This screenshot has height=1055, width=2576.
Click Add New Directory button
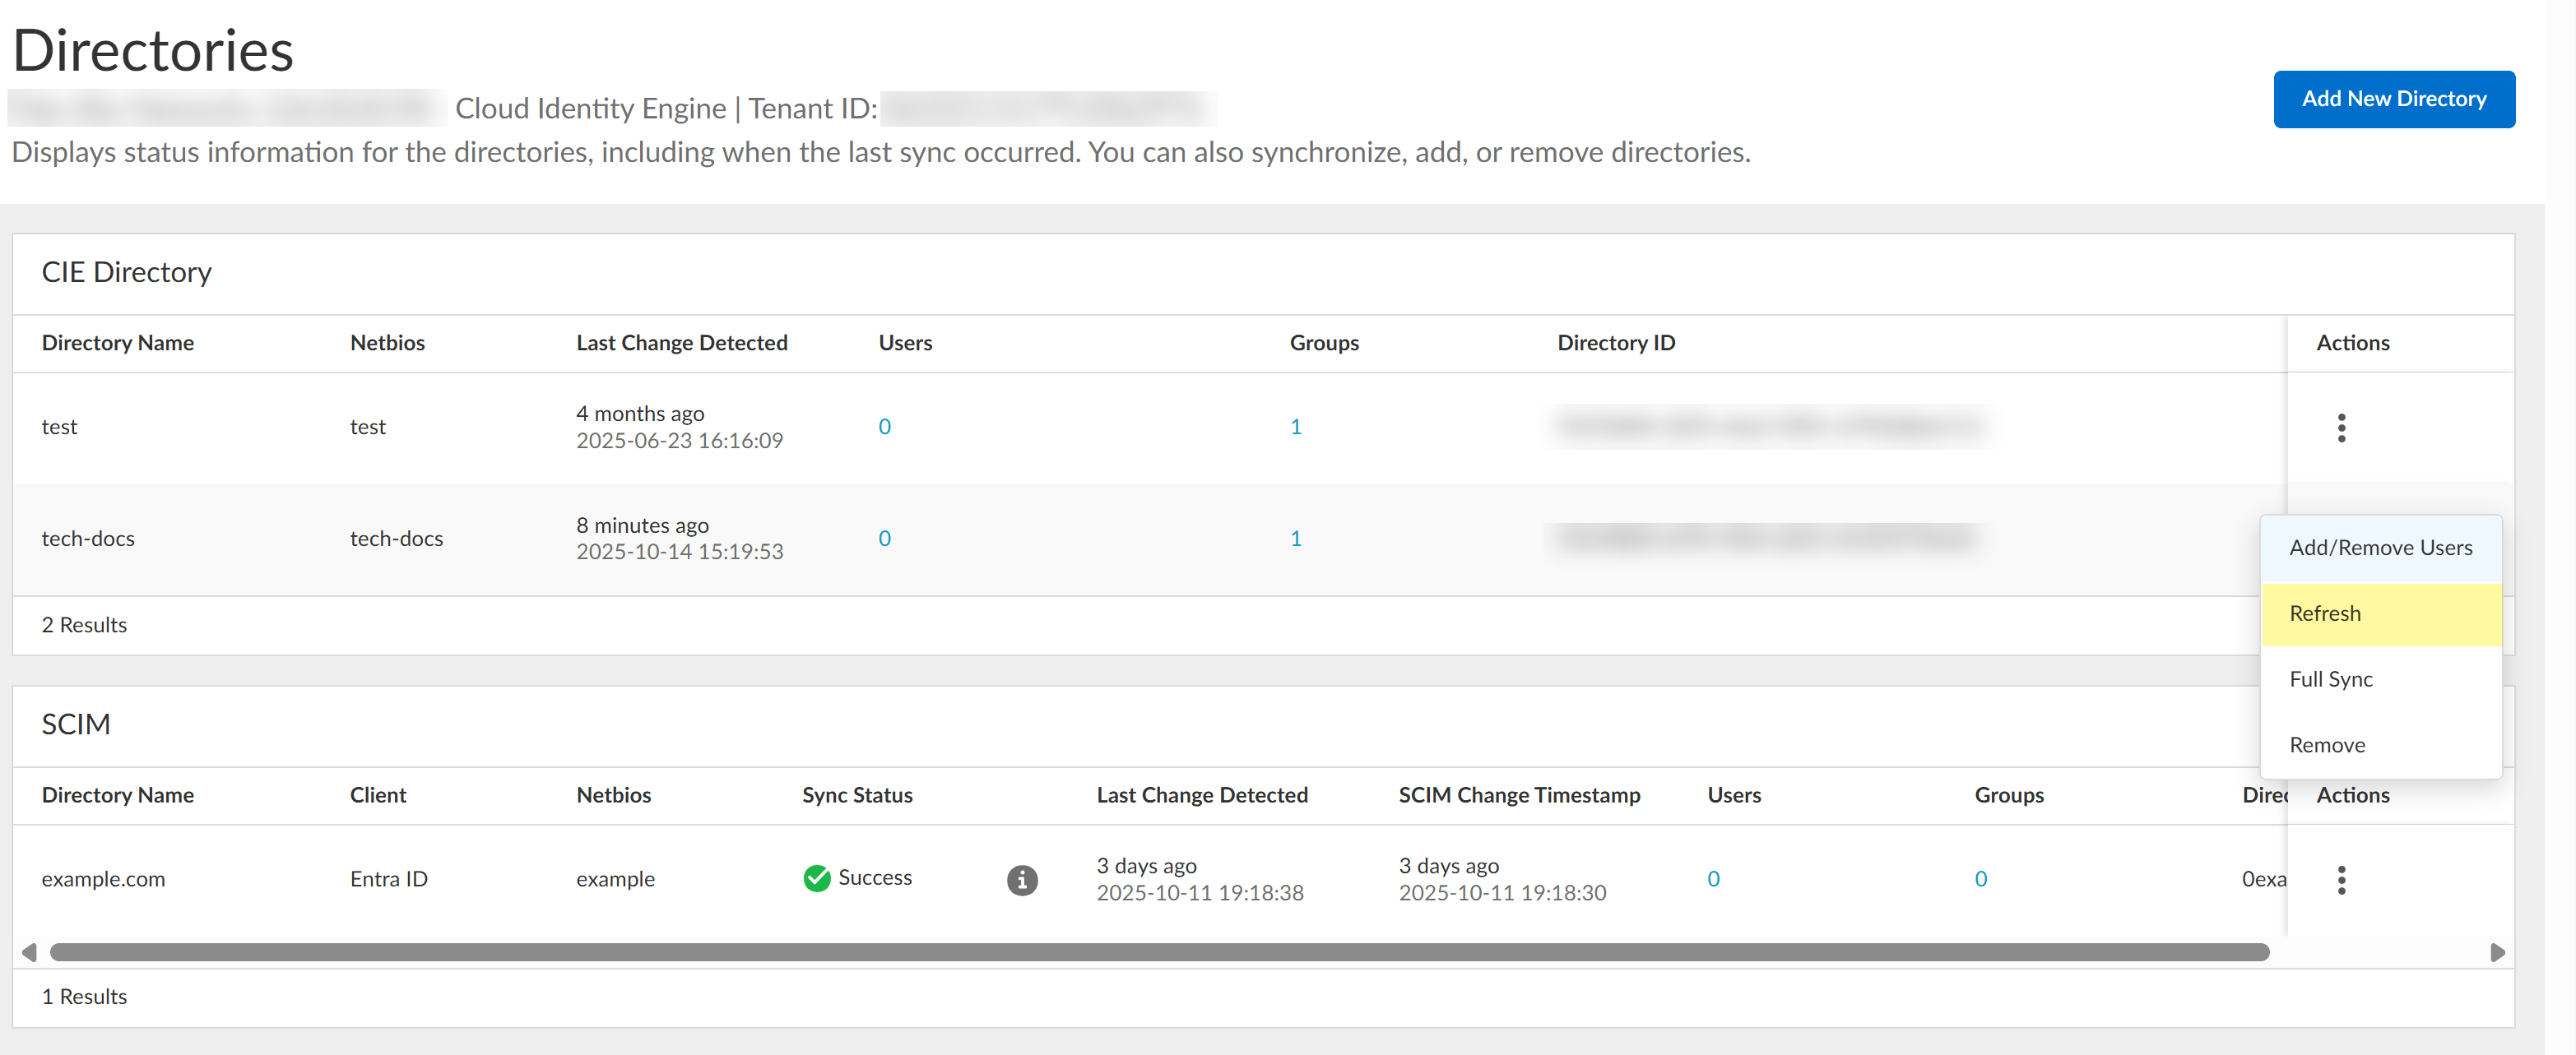[2393, 99]
